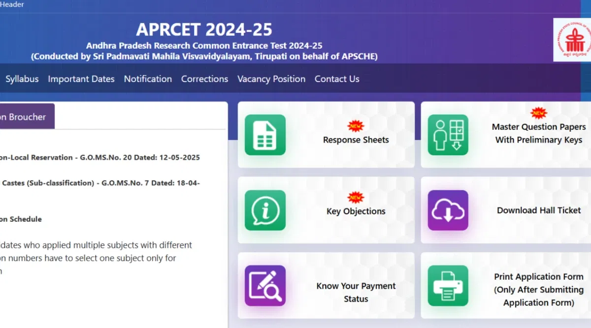The image size is (591, 328).
Task: Click the NEW badge above Key Objections
Action: pyautogui.click(x=356, y=198)
